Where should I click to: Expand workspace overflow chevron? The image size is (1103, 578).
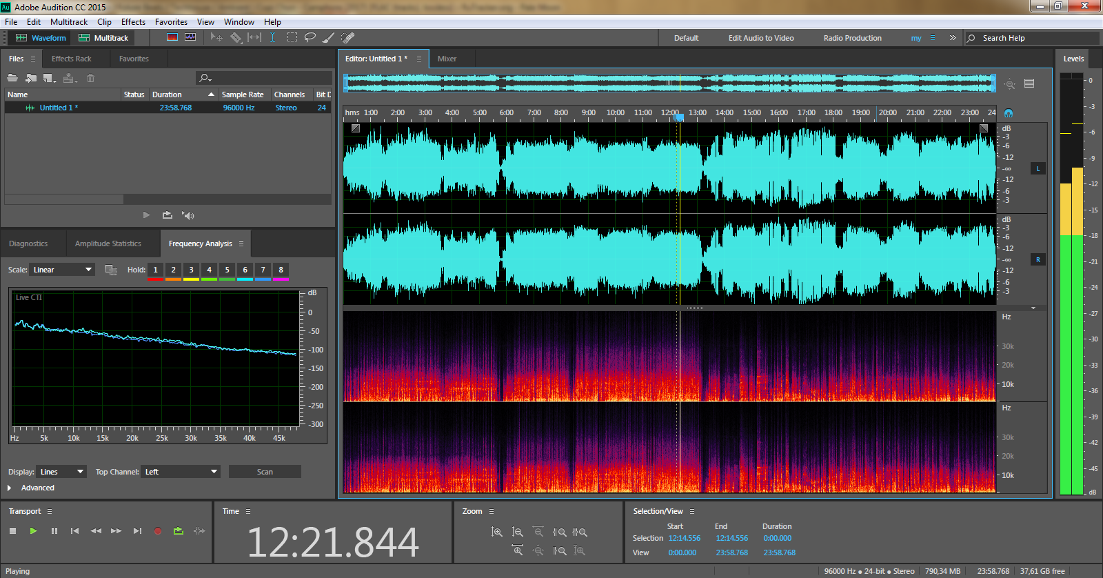click(953, 38)
